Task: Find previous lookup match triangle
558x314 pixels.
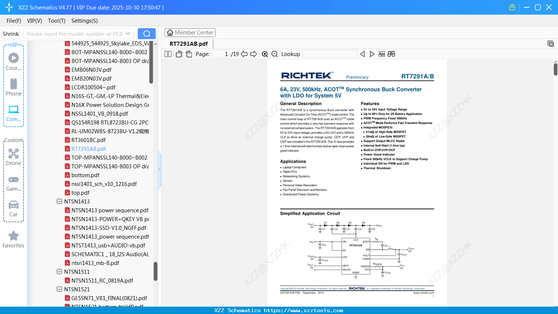Action: coord(362,54)
